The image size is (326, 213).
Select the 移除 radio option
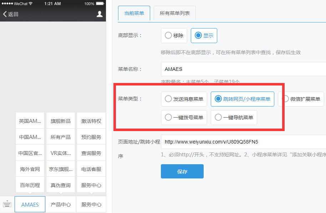click(174, 36)
